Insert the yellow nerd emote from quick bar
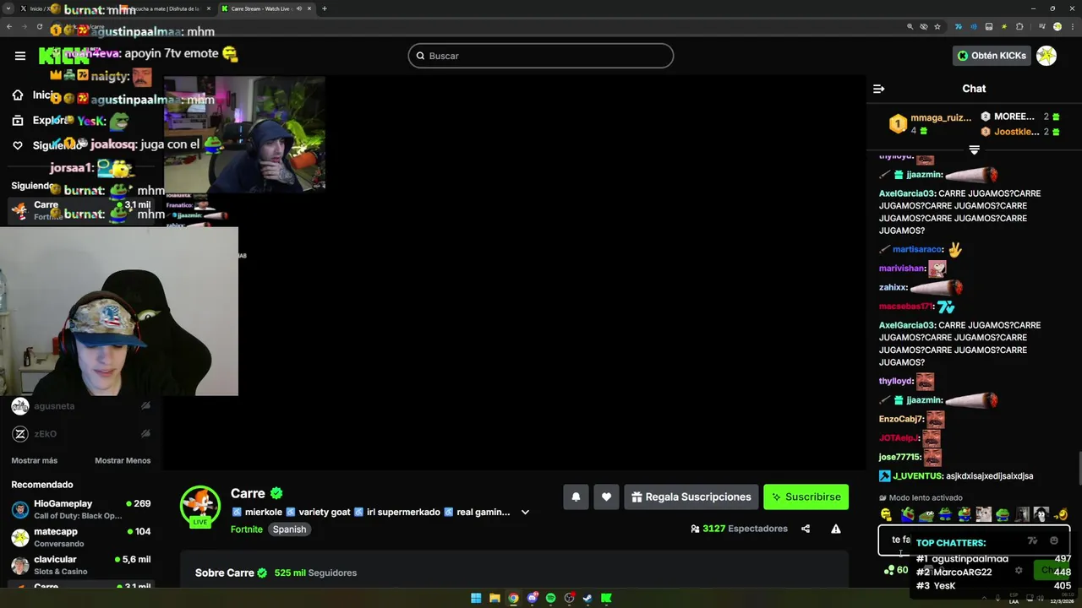This screenshot has height=608, width=1082. 886,514
